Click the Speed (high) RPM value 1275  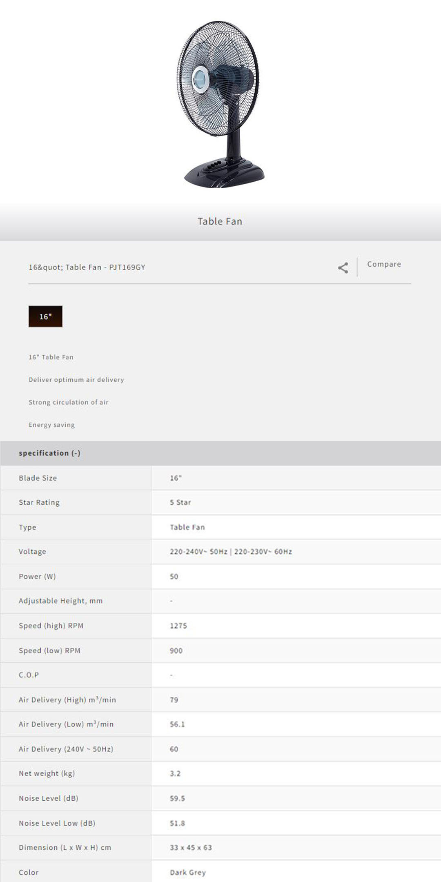[178, 626]
